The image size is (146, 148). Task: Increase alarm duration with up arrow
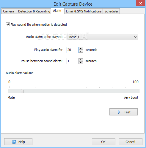click(x=81, y=48)
